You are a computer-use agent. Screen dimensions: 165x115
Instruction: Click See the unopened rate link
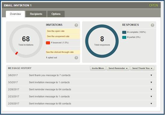[x=58, y=36]
